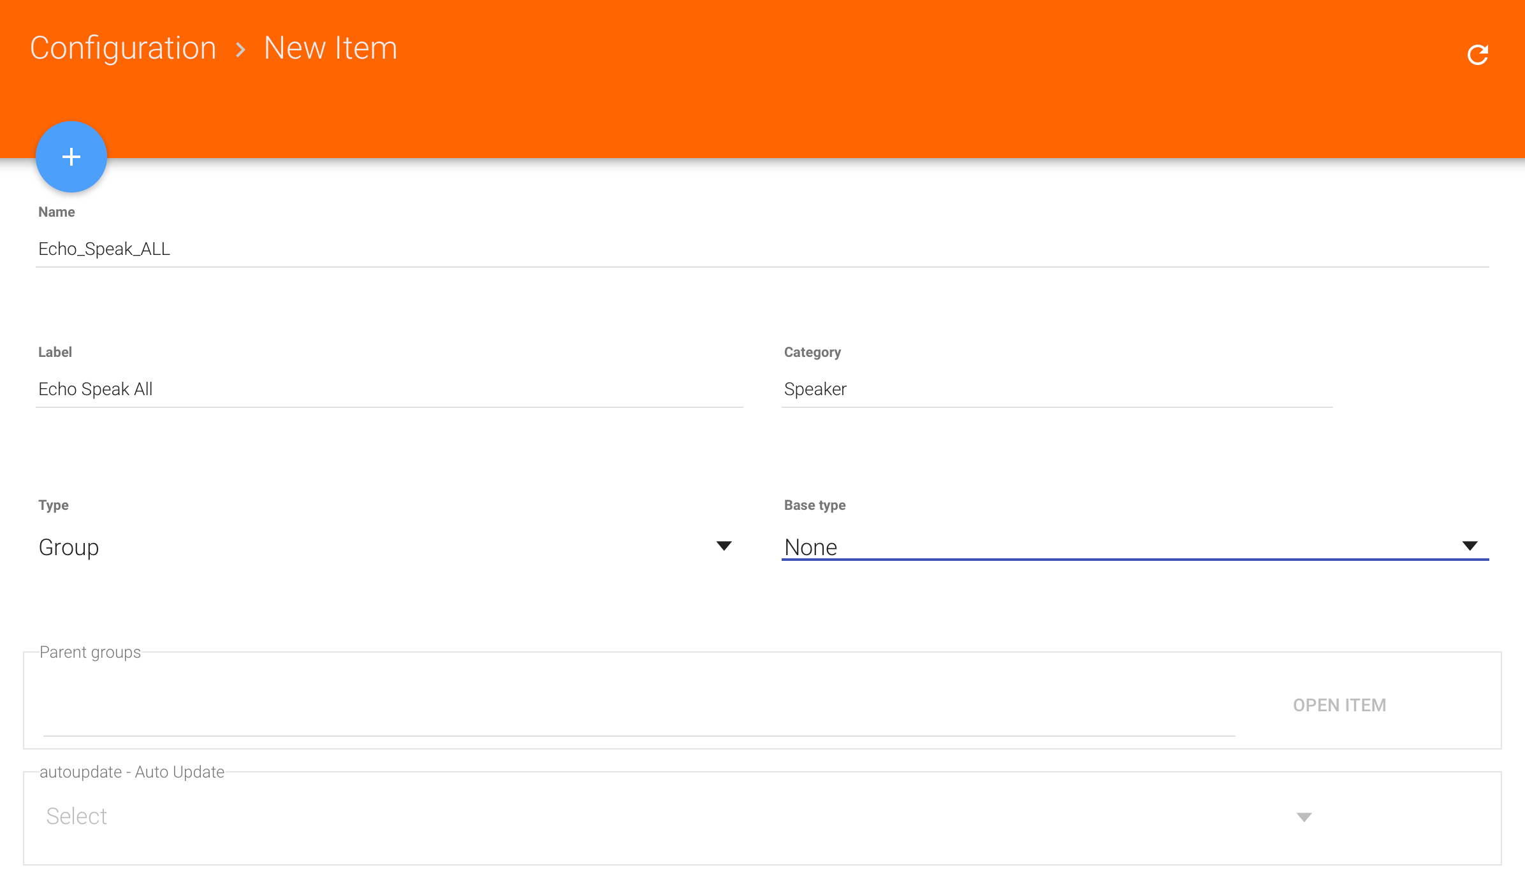
Task: Go back to Configuration breadcrumb
Action: click(x=123, y=48)
